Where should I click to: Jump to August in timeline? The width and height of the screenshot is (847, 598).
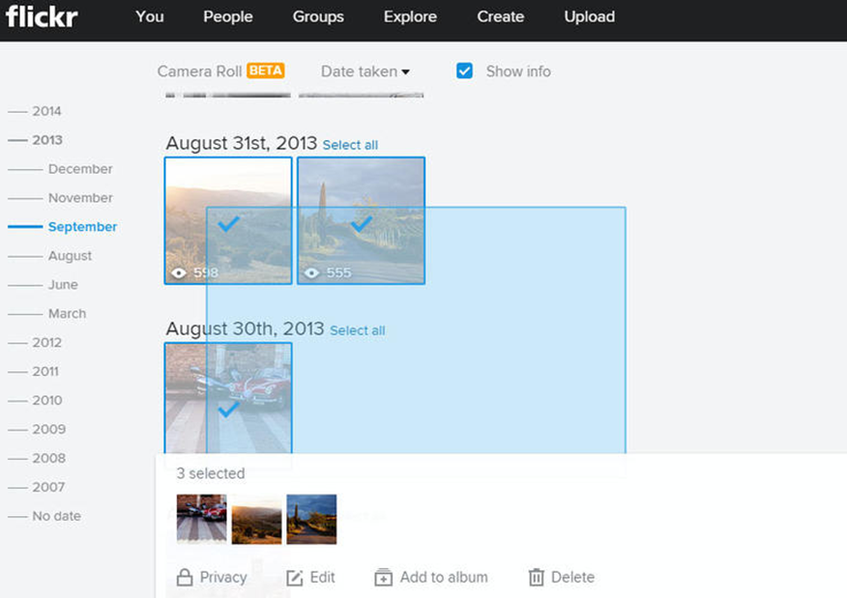70,256
